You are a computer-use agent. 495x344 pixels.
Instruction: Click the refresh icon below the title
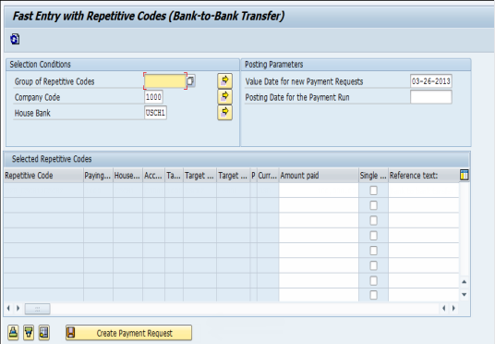[15, 39]
